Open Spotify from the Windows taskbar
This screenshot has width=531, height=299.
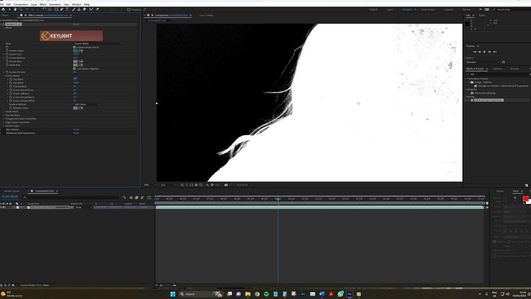click(x=266, y=294)
